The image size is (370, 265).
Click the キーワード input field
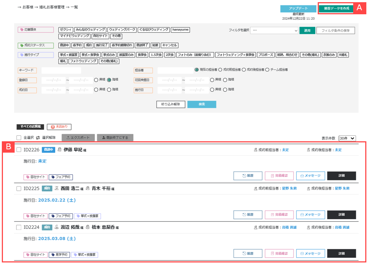coord(61,70)
